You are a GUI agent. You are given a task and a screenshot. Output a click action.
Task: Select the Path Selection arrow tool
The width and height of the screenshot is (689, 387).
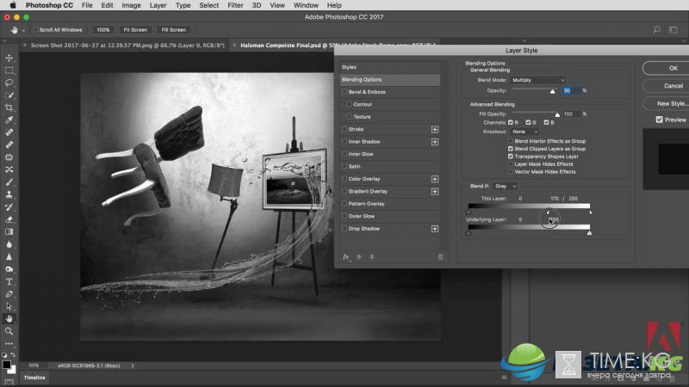9,306
